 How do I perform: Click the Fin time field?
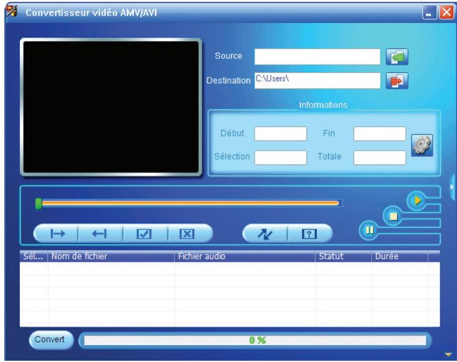click(x=379, y=134)
